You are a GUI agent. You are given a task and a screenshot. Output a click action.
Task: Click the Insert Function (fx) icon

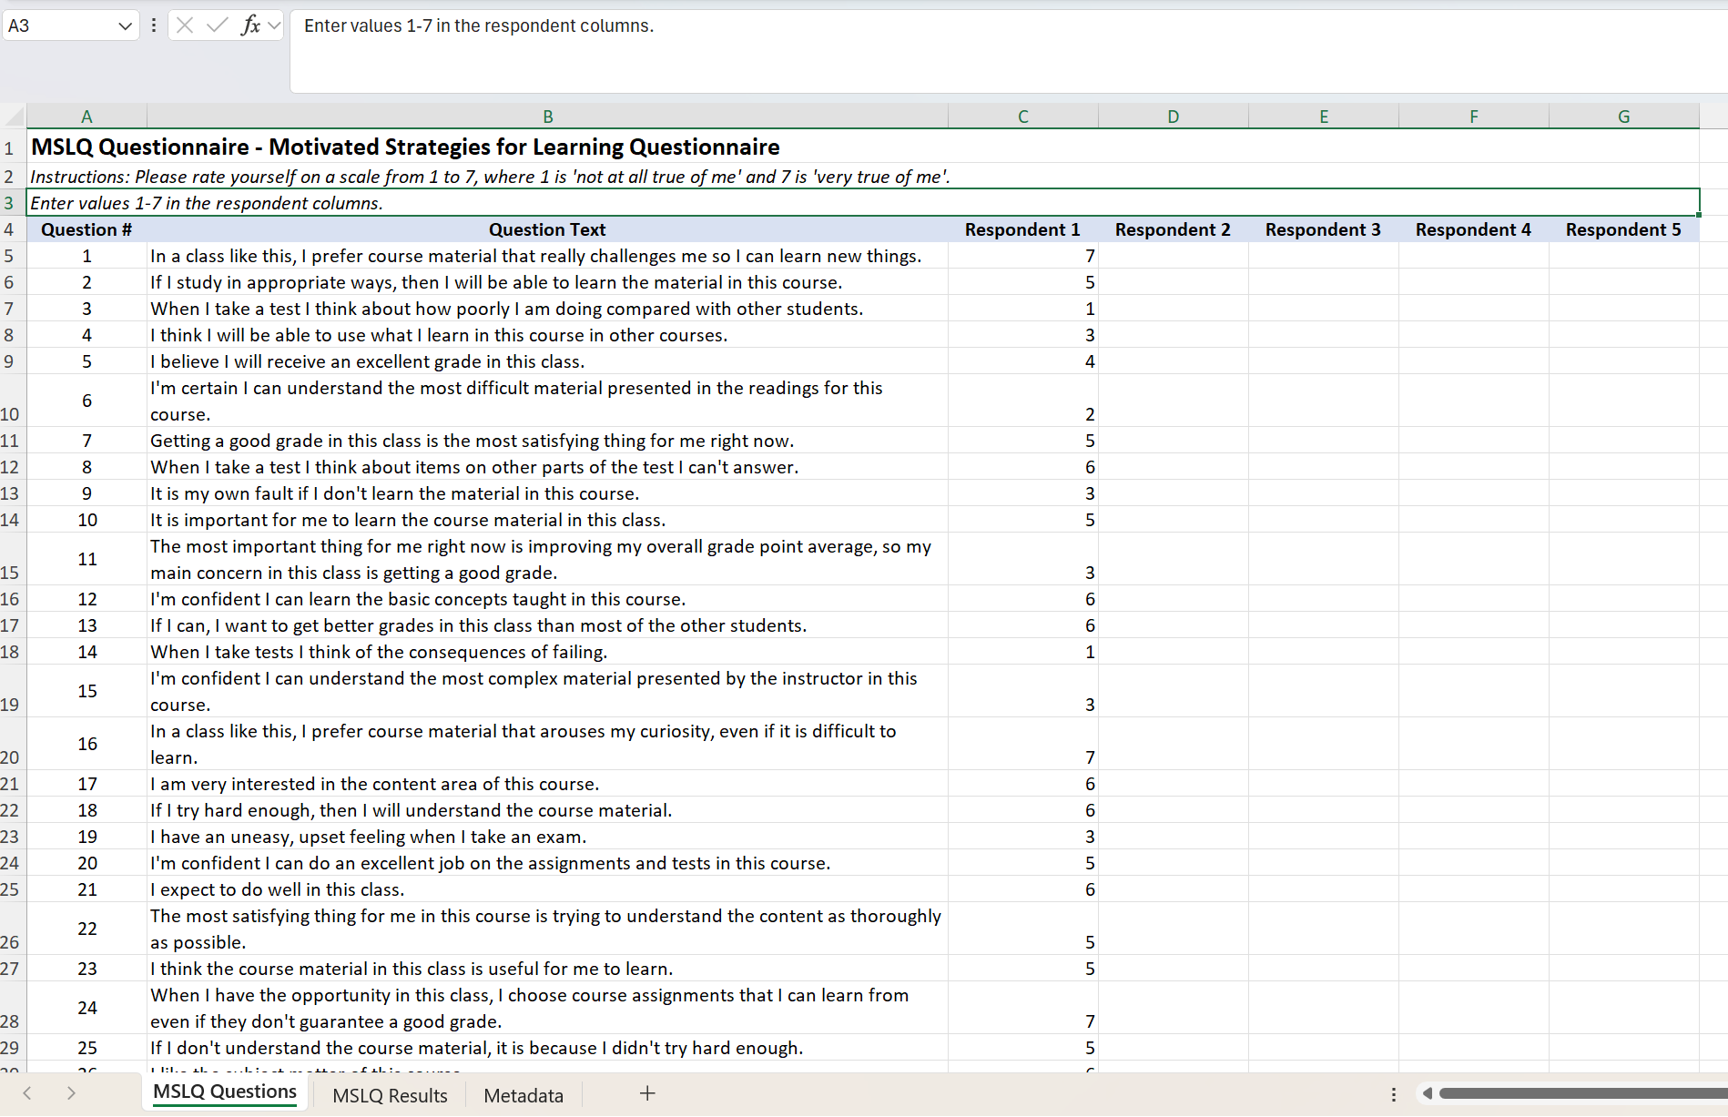coord(252,25)
